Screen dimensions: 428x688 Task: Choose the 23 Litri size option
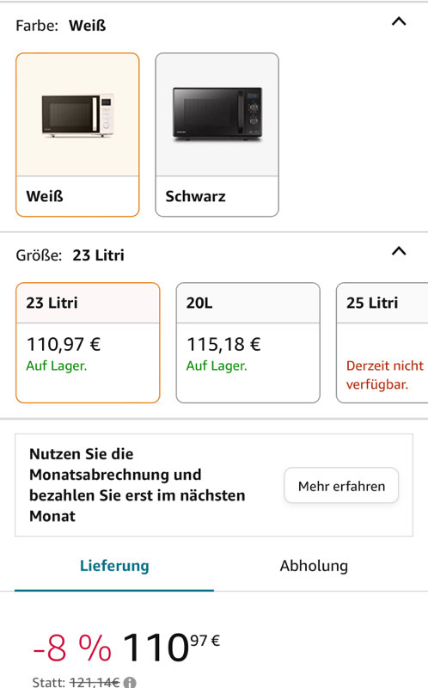point(88,342)
